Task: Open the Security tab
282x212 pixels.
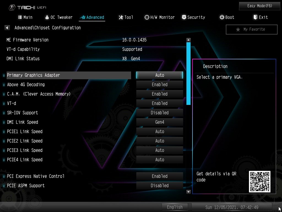Action: pos(194,17)
